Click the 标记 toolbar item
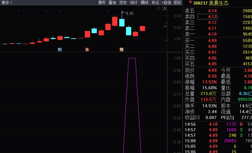The image size is (252, 153). 155,2
